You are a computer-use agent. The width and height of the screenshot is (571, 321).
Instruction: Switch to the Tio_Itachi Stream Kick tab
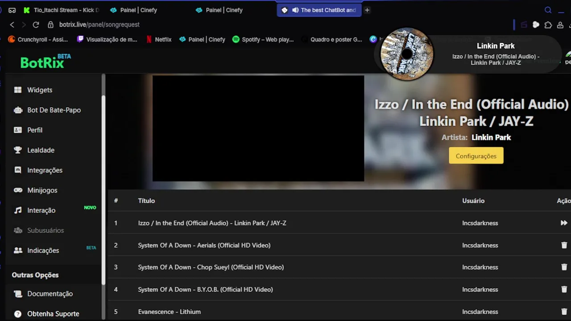pyautogui.click(x=61, y=10)
